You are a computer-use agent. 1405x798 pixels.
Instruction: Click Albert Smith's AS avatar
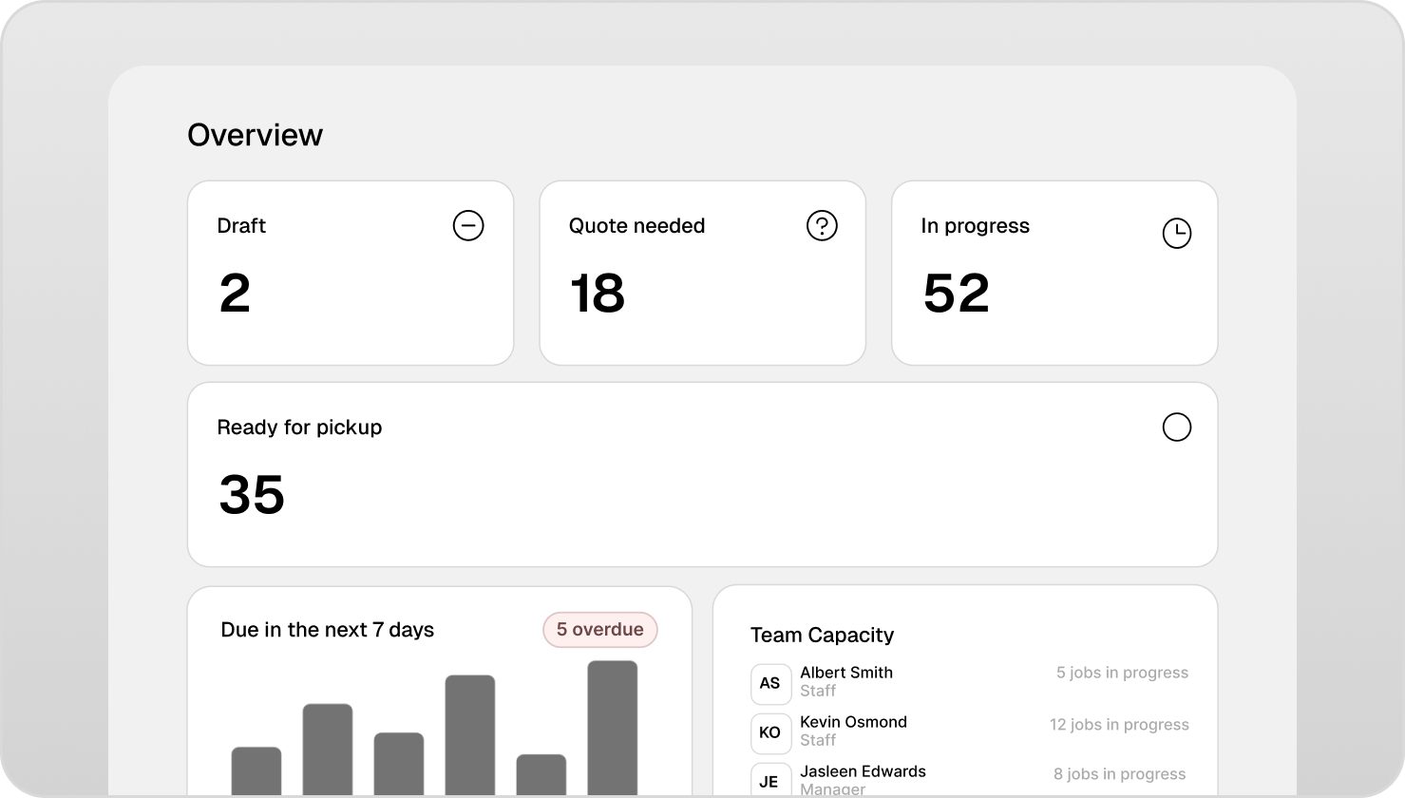pyautogui.click(x=770, y=684)
